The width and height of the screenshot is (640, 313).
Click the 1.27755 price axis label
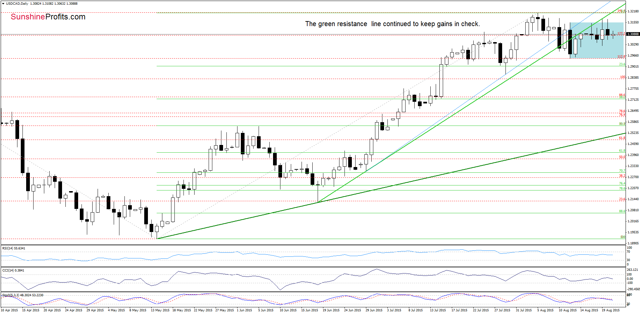(x=633, y=89)
